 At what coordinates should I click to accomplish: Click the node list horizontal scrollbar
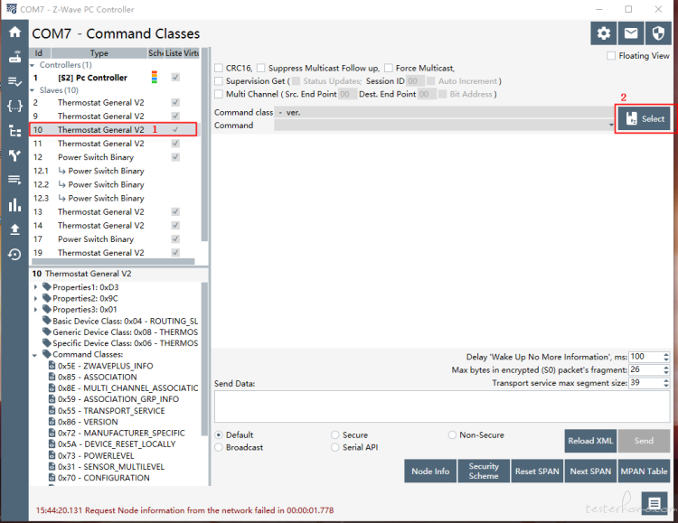click(113, 262)
